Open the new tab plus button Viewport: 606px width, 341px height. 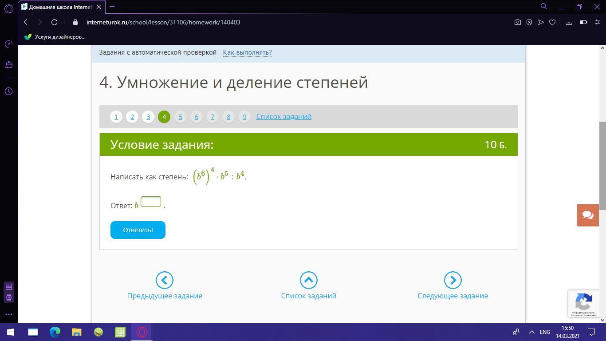[112, 7]
